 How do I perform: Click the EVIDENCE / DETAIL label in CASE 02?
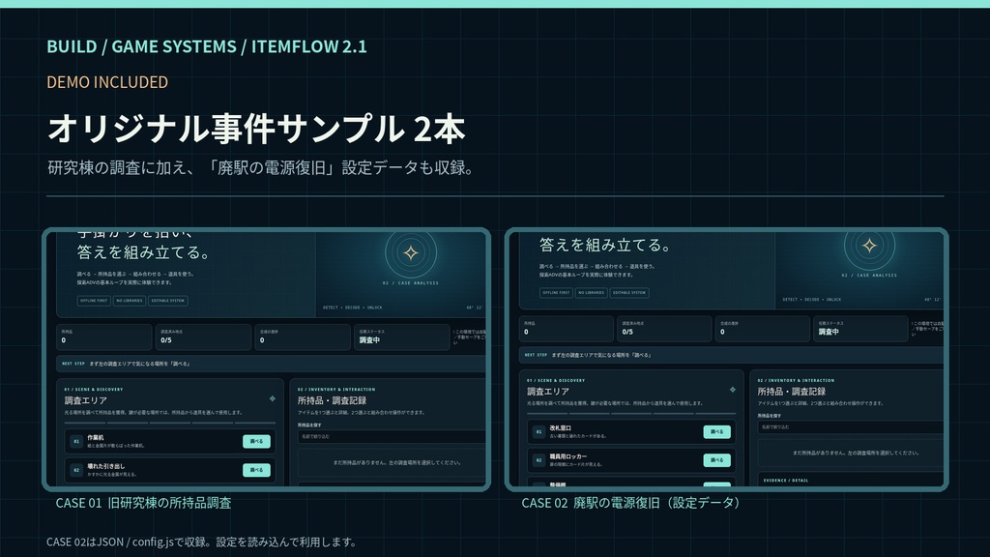tap(786, 481)
